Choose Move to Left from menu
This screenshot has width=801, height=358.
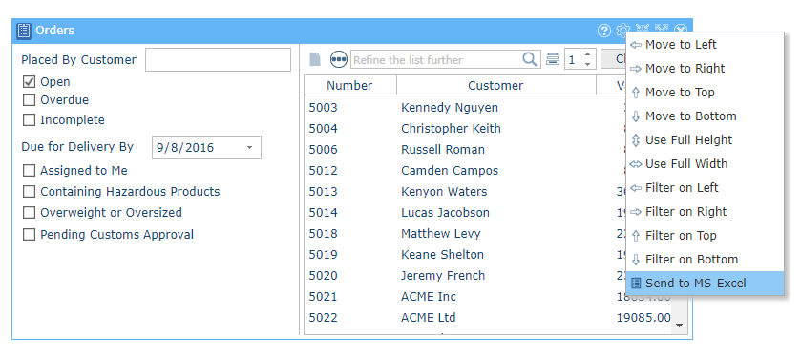pyautogui.click(x=705, y=45)
